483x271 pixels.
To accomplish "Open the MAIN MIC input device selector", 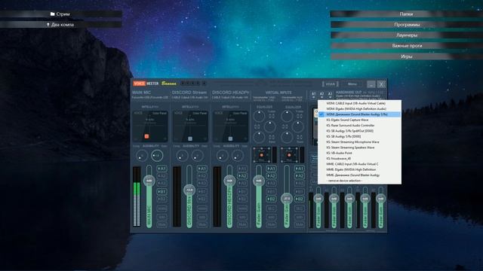I will [x=150, y=98].
